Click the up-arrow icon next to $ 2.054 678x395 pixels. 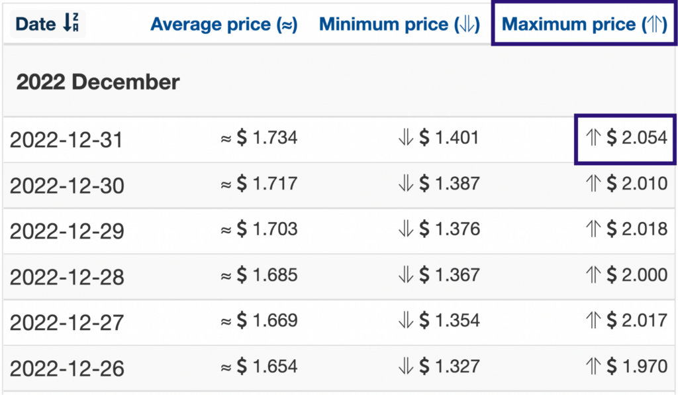pos(593,138)
